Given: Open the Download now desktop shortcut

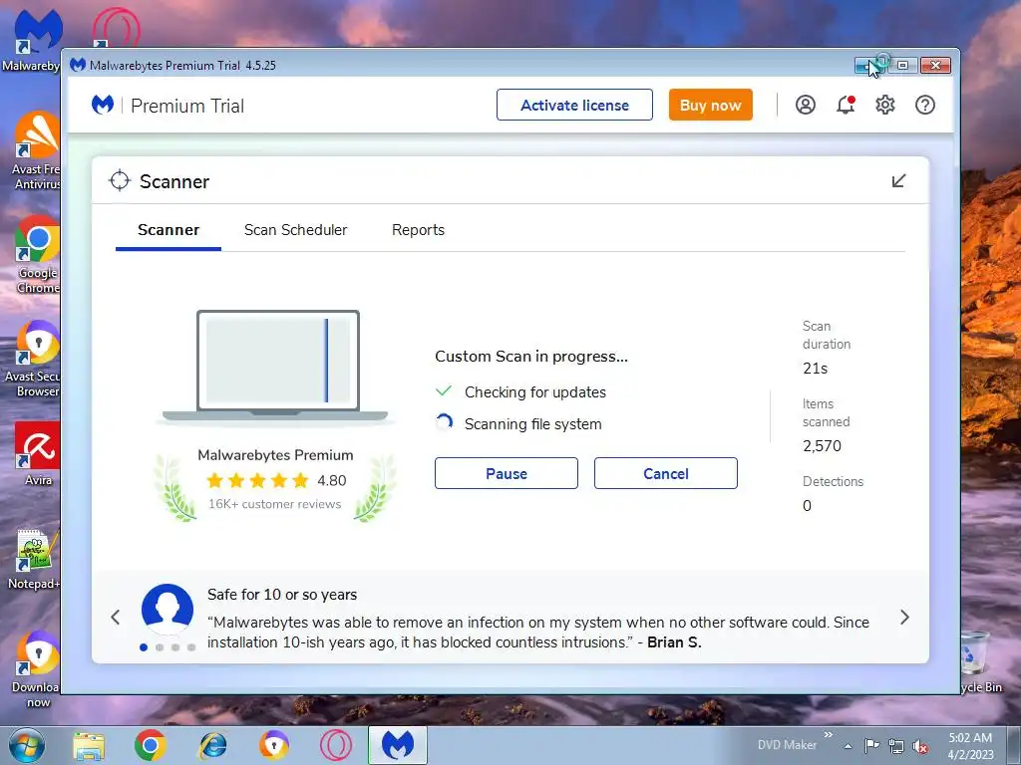Looking at the screenshot, I should tap(35, 669).
